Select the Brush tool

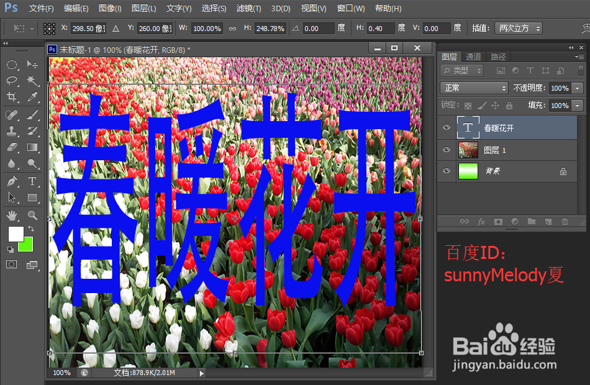point(32,114)
